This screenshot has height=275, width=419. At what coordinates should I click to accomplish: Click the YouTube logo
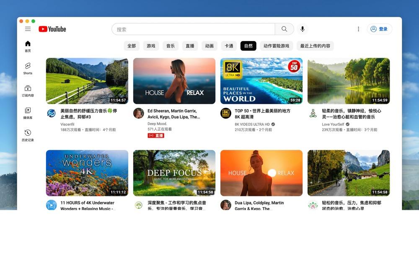tap(52, 29)
